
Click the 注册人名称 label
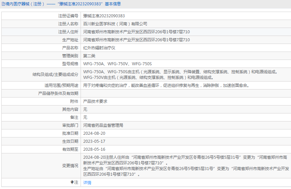point(68,24)
